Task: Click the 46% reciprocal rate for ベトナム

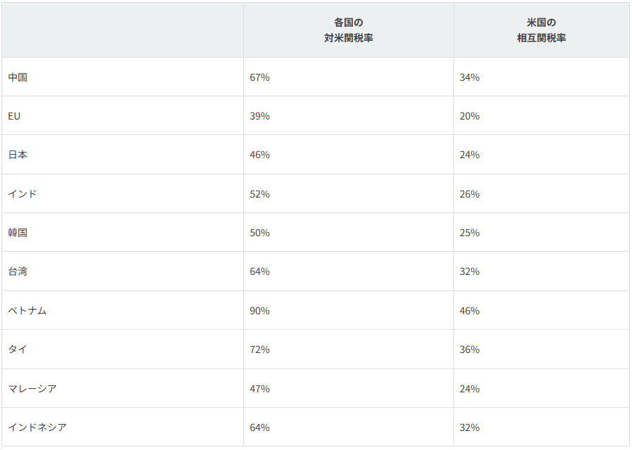Action: 470,311
